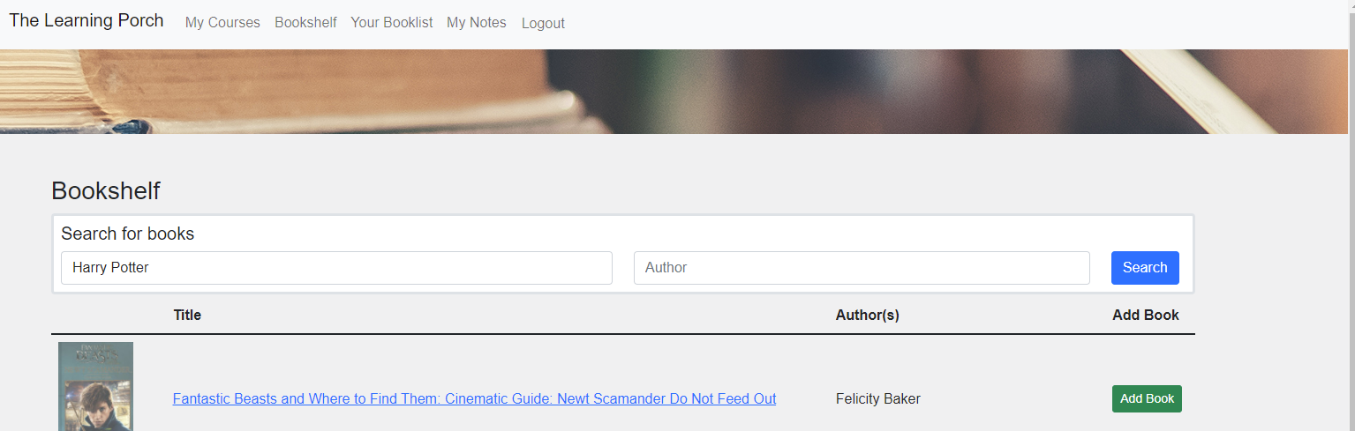1355x431 pixels.
Task: Open Your Booklist page
Action: pos(392,23)
